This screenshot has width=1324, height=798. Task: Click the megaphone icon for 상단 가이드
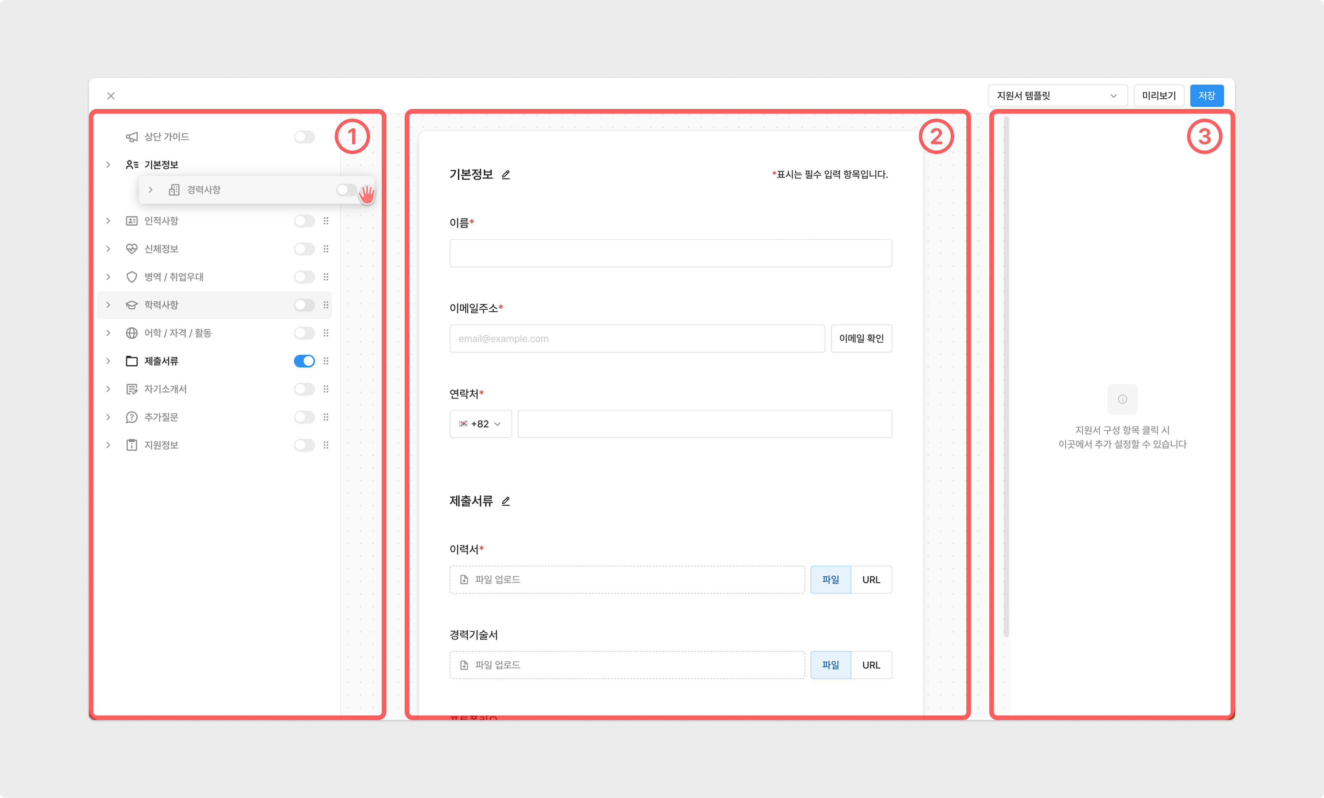[132, 137]
